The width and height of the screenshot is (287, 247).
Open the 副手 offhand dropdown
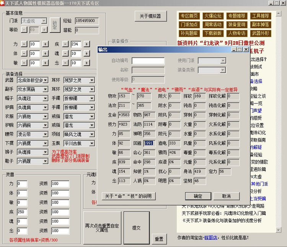46,89
